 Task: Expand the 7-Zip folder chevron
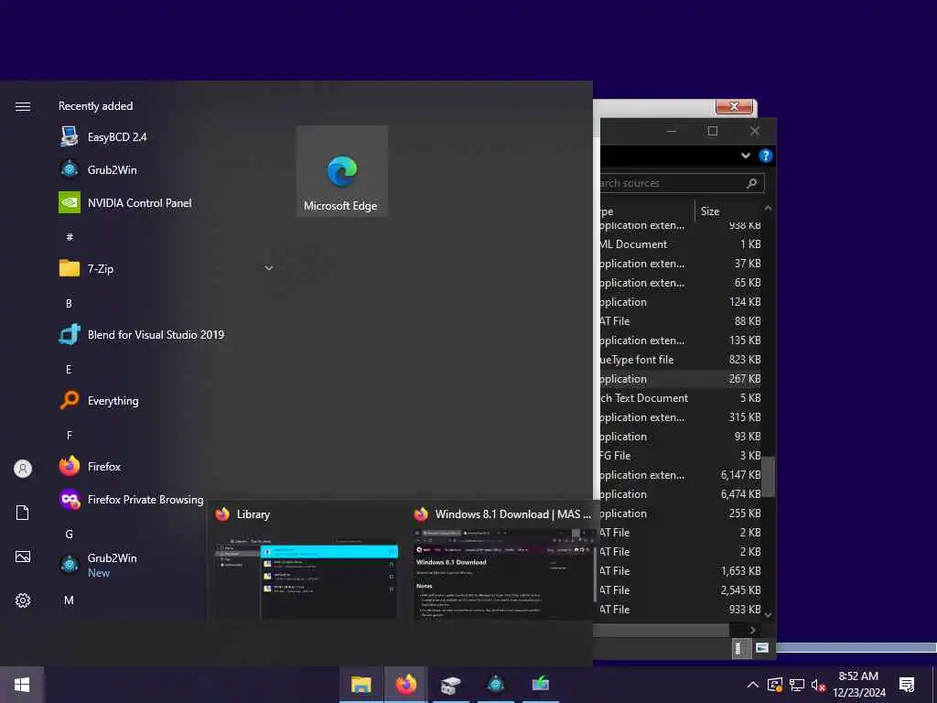coord(268,268)
